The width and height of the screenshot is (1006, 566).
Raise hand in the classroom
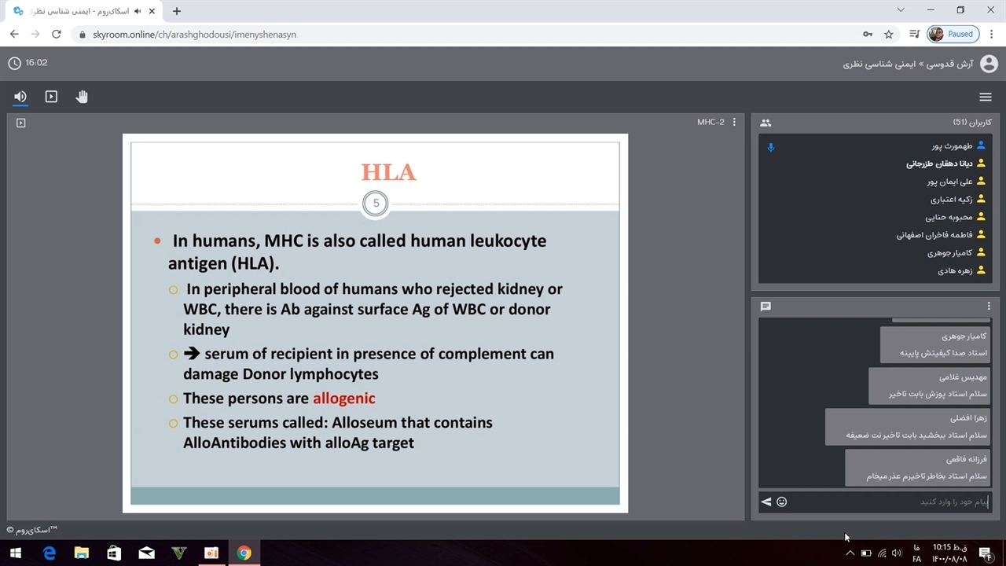tap(82, 97)
